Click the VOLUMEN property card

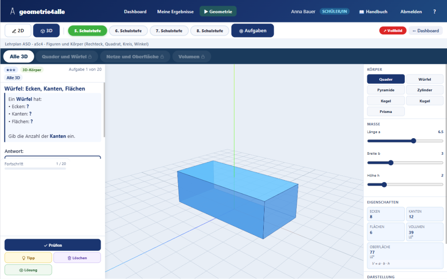(x=424, y=232)
